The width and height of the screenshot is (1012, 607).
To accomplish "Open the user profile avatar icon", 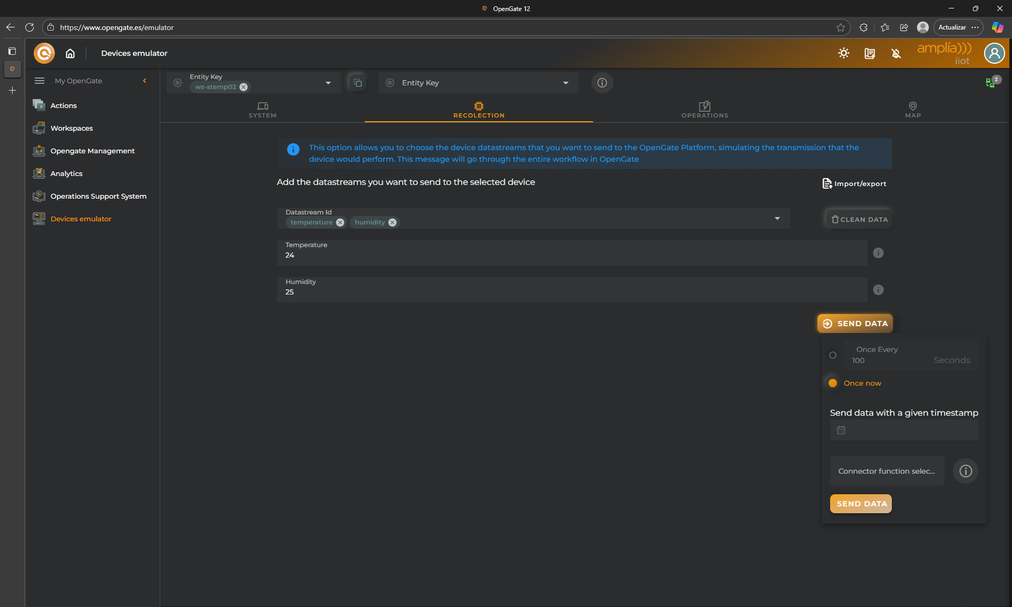I will [994, 53].
